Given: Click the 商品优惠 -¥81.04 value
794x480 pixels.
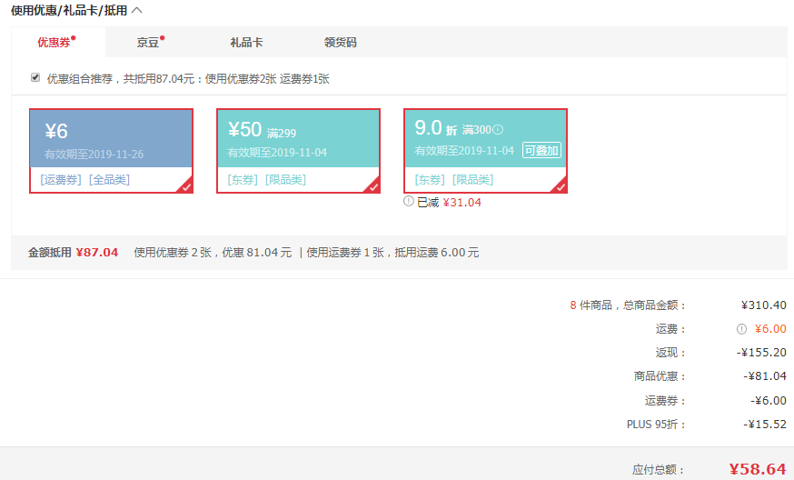Looking at the screenshot, I should (765, 376).
